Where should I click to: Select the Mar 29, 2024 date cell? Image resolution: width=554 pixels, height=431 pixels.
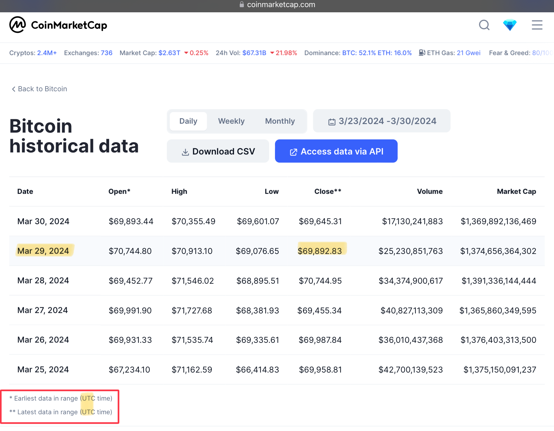point(43,251)
